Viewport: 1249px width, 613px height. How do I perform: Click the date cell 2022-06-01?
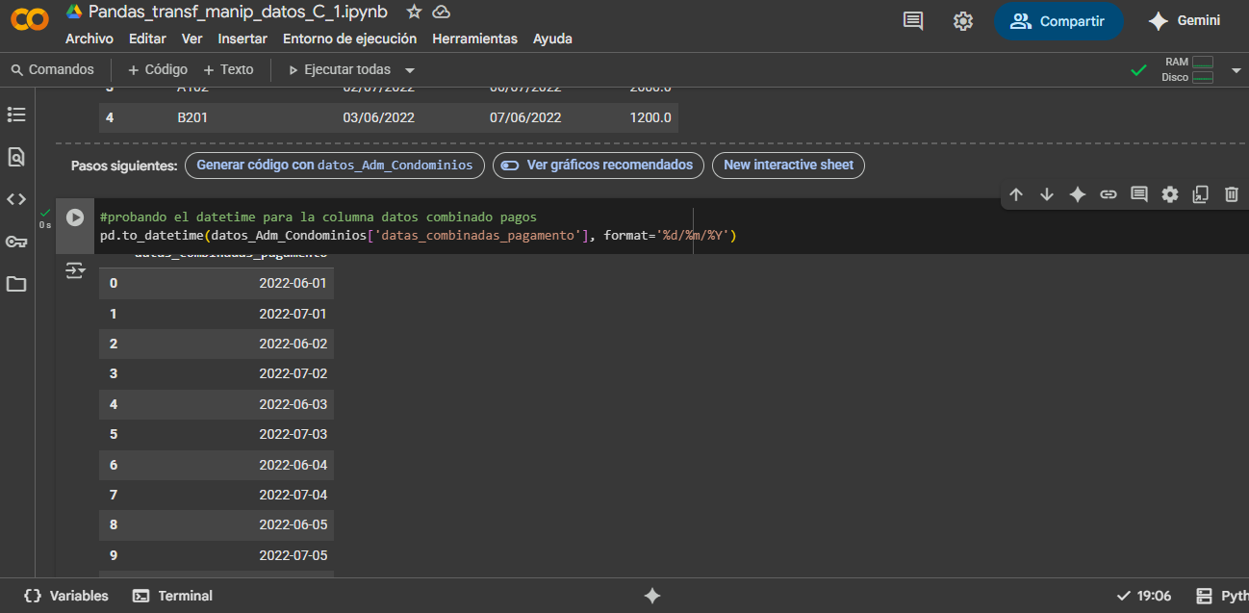point(293,283)
